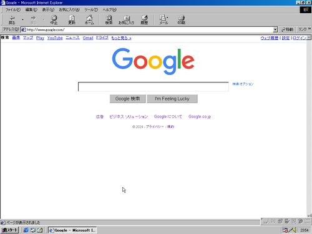Click the Stop (中止) toolbar icon
This screenshot has width=312, height=234.
(54, 20)
